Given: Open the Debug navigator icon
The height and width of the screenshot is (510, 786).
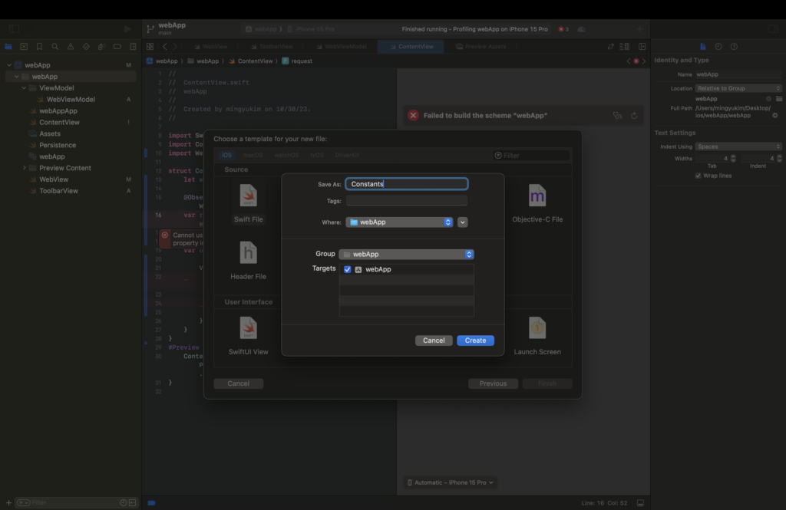Looking at the screenshot, I should (102, 47).
